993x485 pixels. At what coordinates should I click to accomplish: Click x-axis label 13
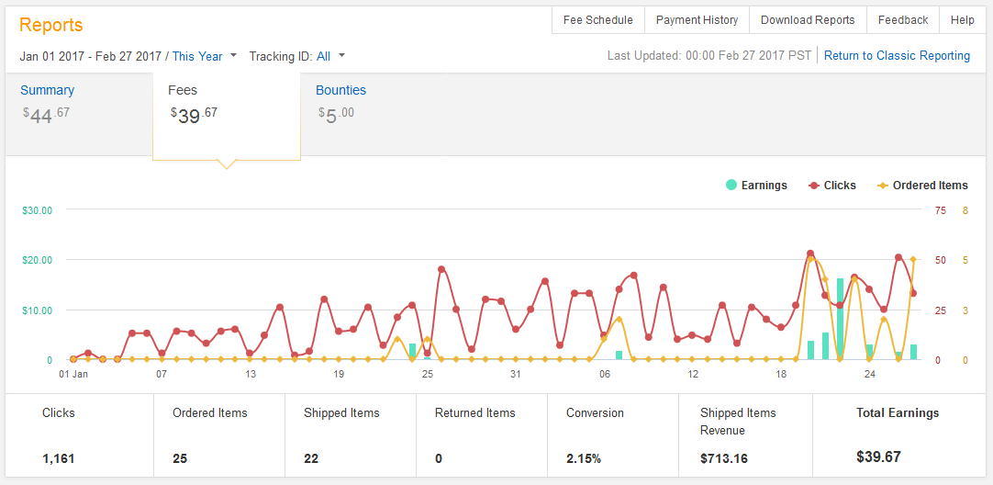[251, 374]
